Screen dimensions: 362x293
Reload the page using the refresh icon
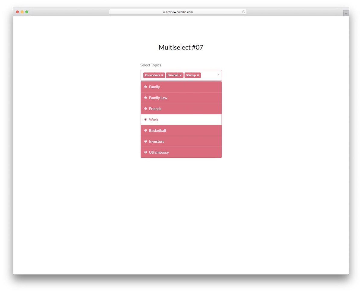pyautogui.click(x=244, y=12)
